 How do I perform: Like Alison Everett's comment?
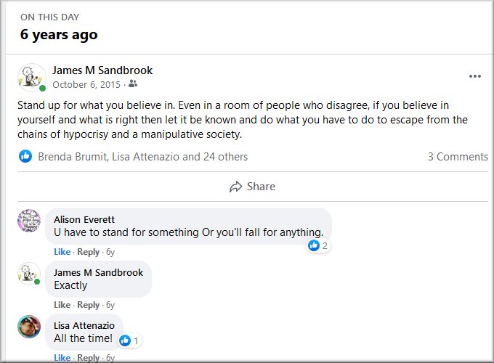(62, 252)
